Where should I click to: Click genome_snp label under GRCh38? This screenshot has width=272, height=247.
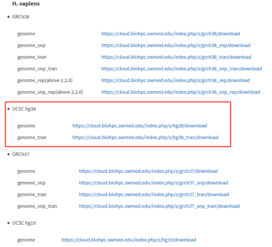[31, 45]
